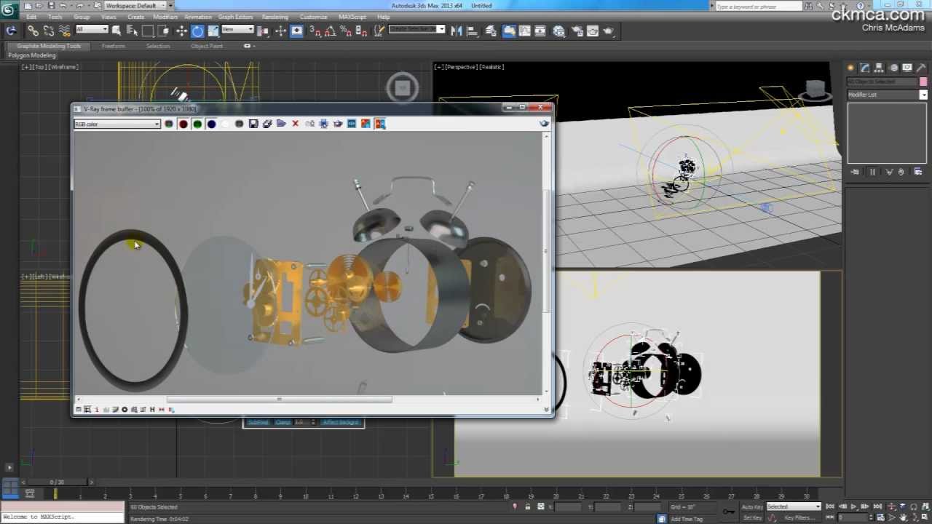The width and height of the screenshot is (932, 524).
Task: Click the MAXScript listener mini field
Action: (x=63, y=517)
